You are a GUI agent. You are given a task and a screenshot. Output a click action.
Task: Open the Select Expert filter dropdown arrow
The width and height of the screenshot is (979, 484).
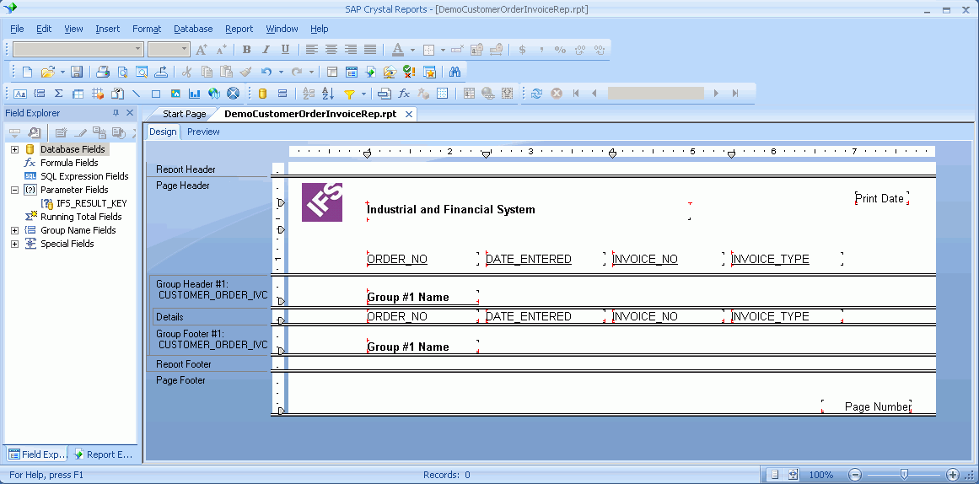click(x=363, y=94)
